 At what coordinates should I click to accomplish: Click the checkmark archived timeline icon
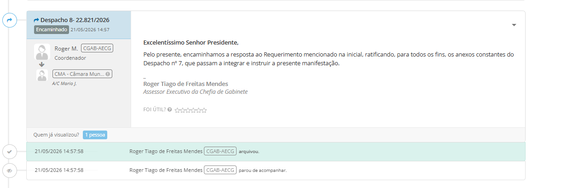pyautogui.click(x=9, y=152)
